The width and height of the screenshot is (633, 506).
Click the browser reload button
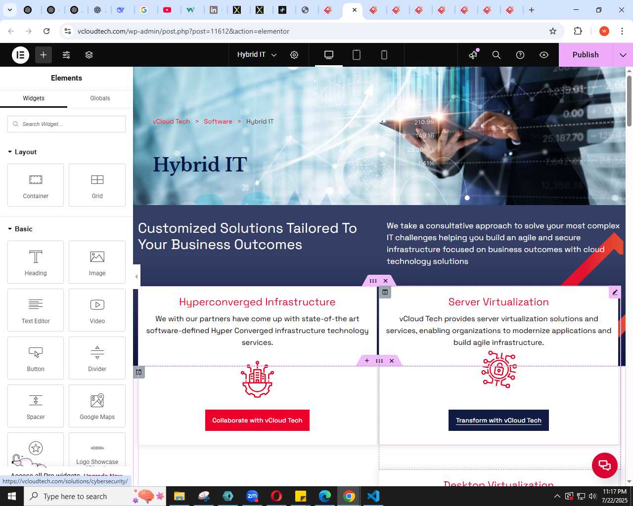coord(46,31)
